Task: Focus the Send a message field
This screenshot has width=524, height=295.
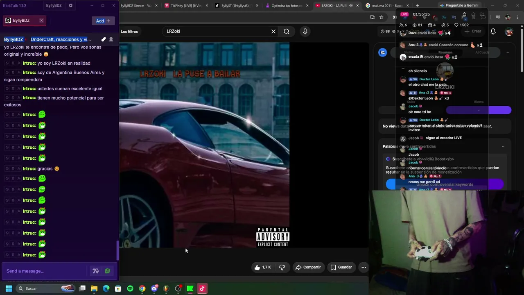Action: point(45,271)
